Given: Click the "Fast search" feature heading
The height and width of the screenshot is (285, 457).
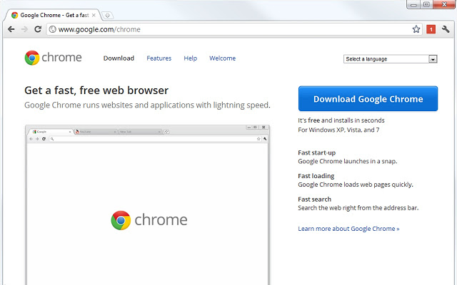Looking at the screenshot, I should coord(314,199).
